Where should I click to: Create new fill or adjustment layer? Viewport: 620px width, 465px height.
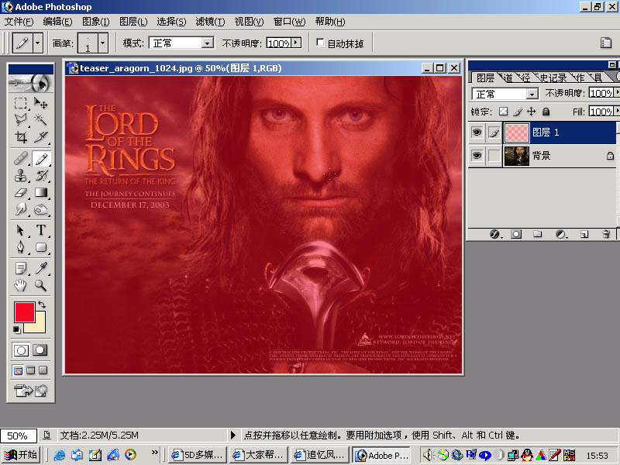tap(560, 234)
